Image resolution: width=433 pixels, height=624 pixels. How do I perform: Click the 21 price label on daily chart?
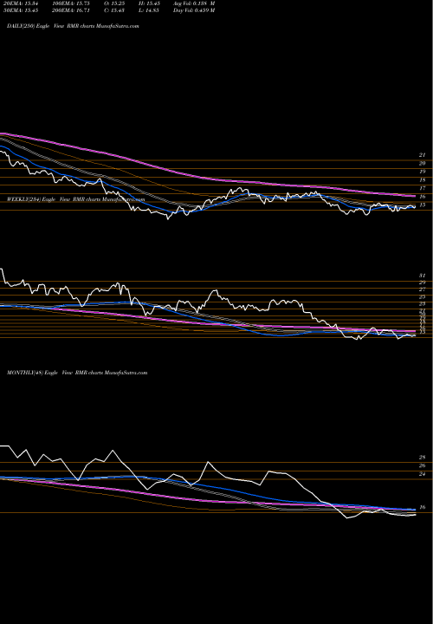(x=423, y=155)
